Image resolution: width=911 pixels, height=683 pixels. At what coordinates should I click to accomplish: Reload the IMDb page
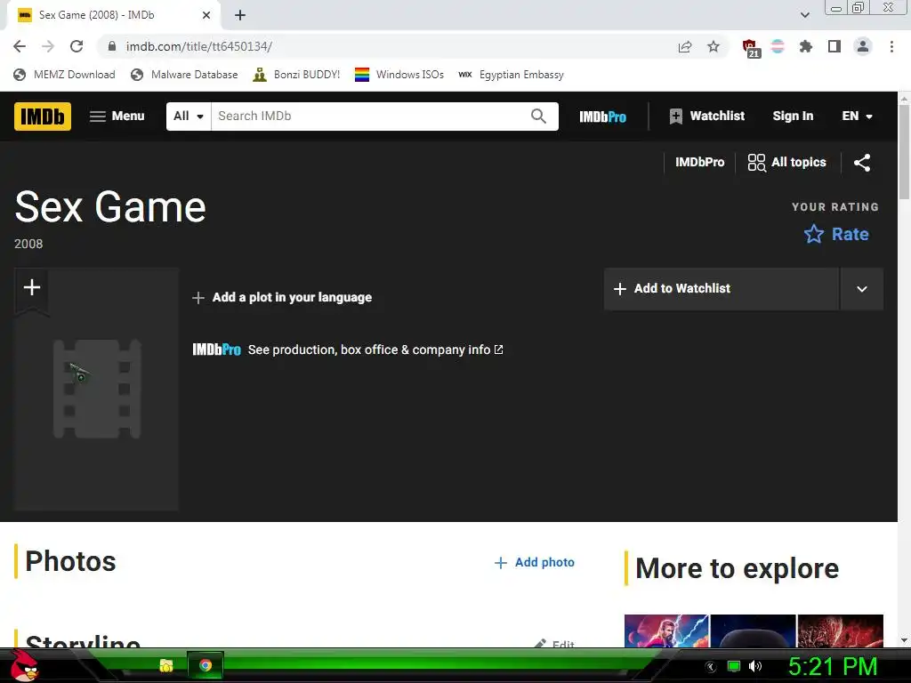tap(77, 46)
